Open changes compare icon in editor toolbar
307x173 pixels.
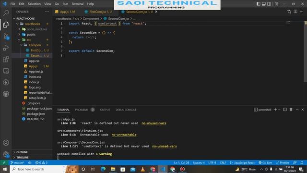point(289,12)
